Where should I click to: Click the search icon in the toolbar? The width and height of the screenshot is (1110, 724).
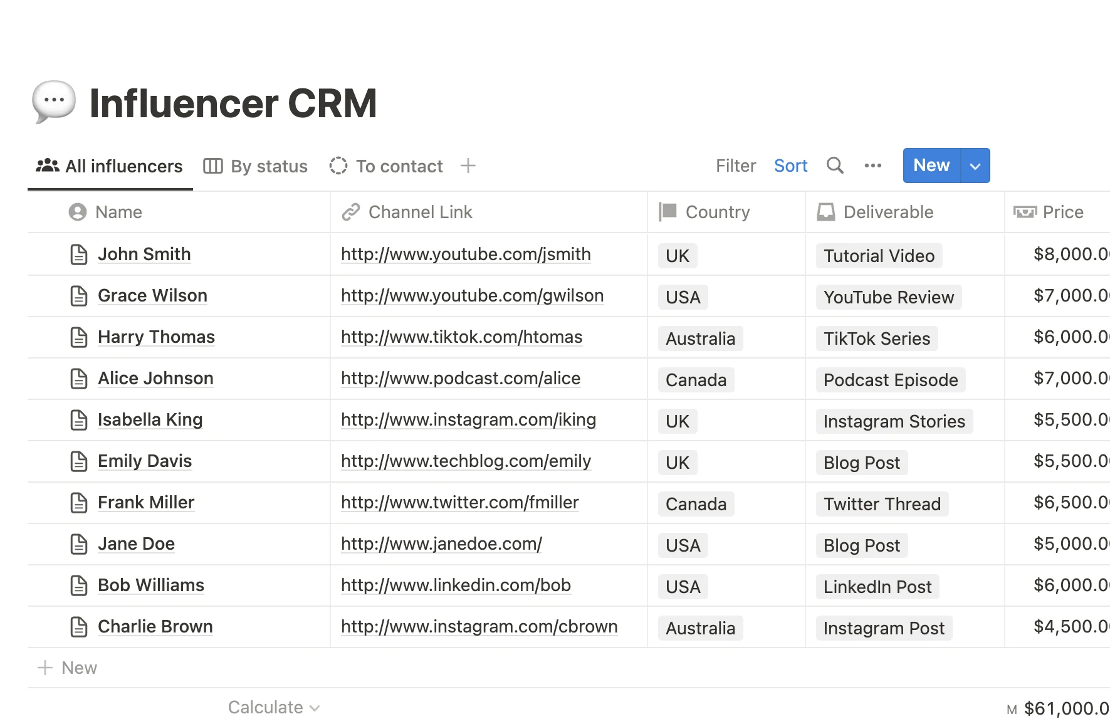pos(835,165)
